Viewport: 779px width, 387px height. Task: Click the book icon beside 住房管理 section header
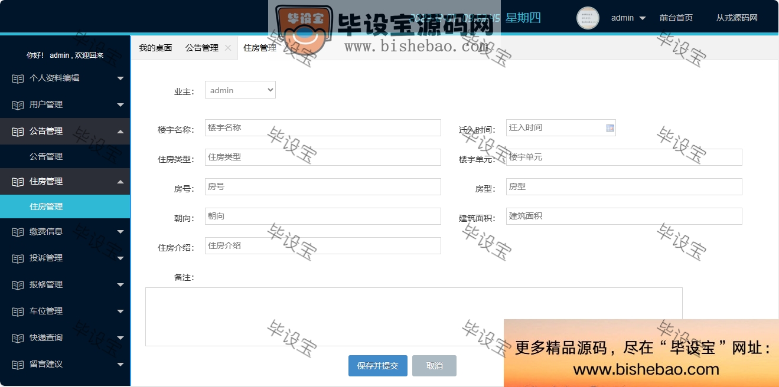coord(18,181)
